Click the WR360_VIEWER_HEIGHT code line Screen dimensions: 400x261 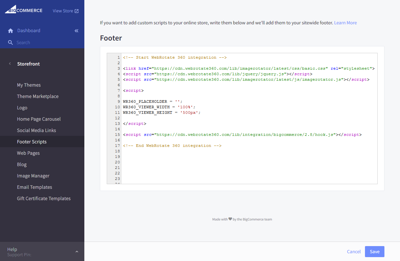click(x=162, y=113)
